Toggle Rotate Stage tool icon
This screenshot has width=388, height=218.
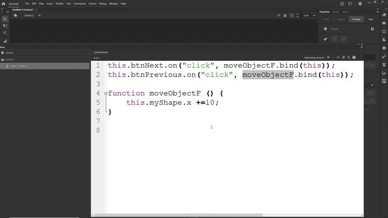tap(285, 15)
